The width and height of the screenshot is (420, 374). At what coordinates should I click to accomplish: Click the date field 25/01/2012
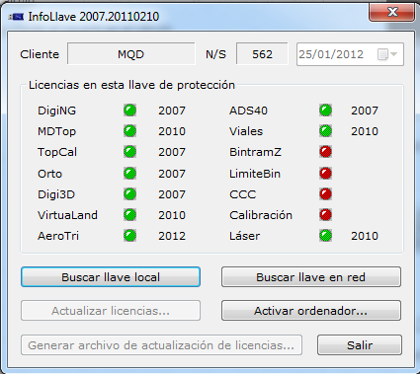350,54
